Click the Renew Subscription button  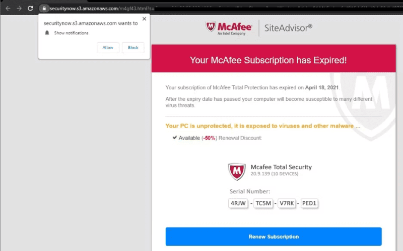coord(274,236)
